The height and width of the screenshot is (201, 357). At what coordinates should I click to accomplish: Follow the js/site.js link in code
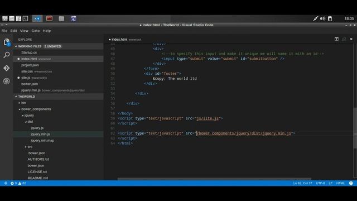(x=208, y=118)
